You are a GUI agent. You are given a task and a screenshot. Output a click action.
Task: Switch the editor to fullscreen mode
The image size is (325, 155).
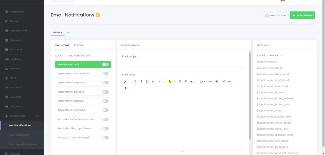[x=224, y=81]
